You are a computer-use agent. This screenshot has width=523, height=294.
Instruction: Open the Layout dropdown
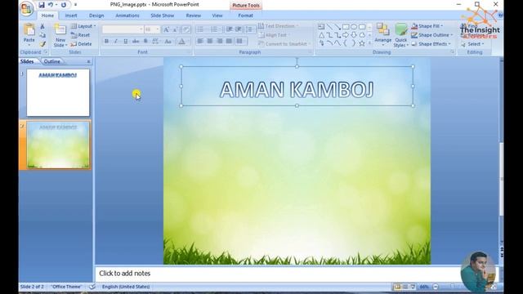coord(83,26)
